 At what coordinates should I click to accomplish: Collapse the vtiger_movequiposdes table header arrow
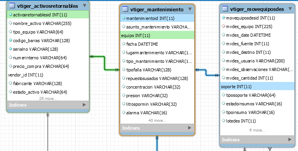(x=290, y=9)
